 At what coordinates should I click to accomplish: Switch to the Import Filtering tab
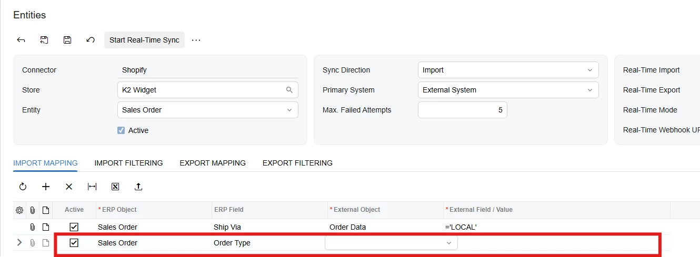click(128, 163)
